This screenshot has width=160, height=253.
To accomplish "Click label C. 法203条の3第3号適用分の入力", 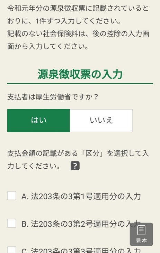I will [x=81, y=250].
